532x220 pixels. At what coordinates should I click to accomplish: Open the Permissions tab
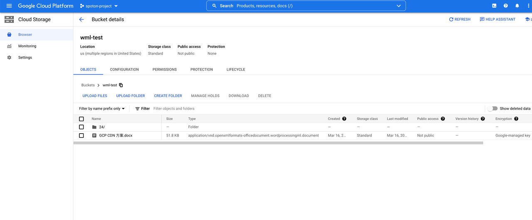[x=165, y=70]
